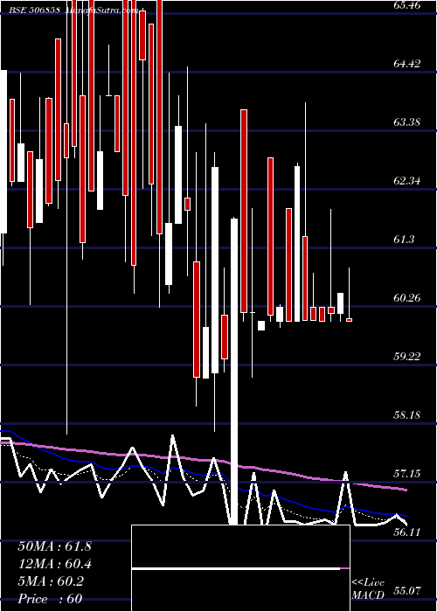
Task: Click the 61.3 price axis label
Action: (404, 240)
